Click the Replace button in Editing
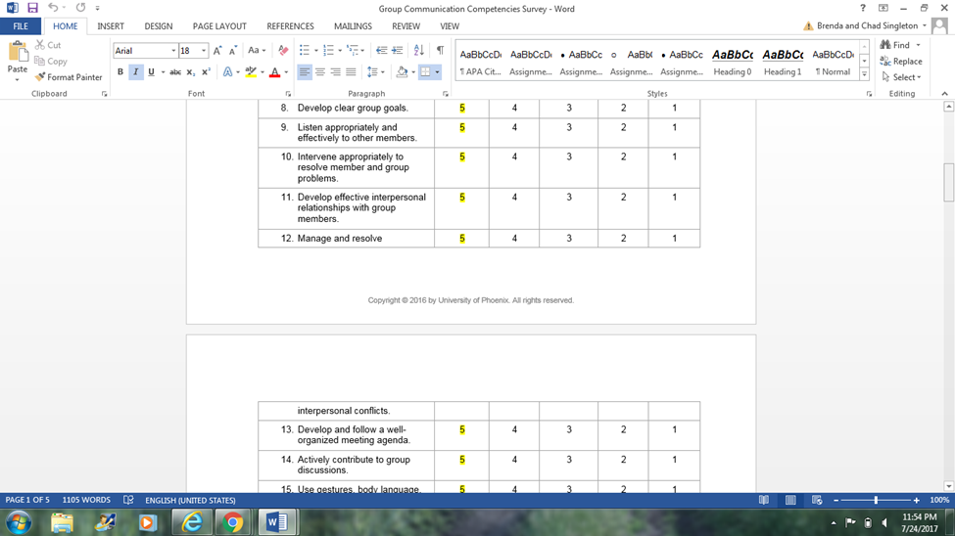Viewport: 955px width, 536px height. tap(901, 61)
